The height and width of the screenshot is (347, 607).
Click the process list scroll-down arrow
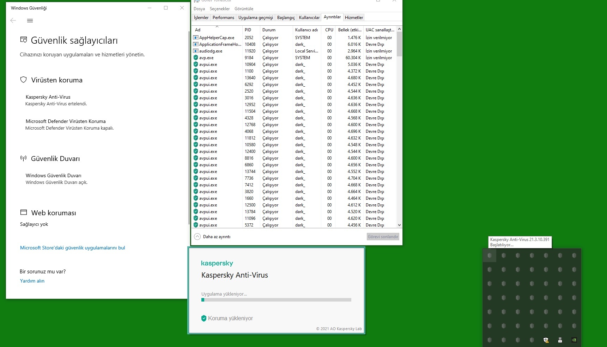(399, 225)
